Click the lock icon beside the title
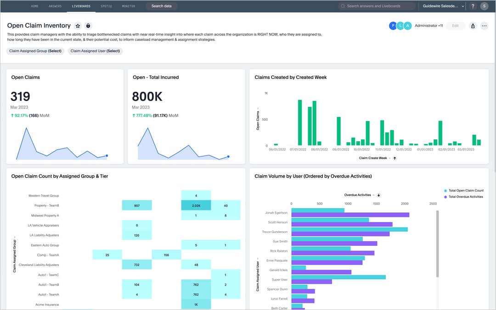The height and width of the screenshot is (310, 496). coord(88,26)
